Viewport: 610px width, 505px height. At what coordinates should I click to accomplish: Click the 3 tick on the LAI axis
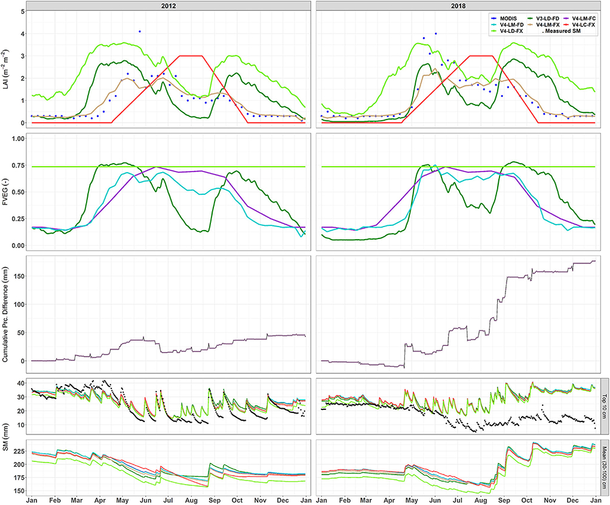23,56
